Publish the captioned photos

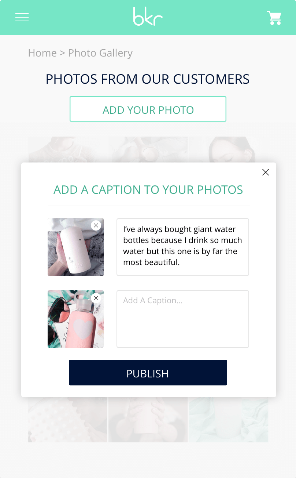[148, 373]
